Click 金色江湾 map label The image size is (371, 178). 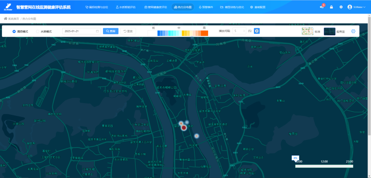coord(220,86)
